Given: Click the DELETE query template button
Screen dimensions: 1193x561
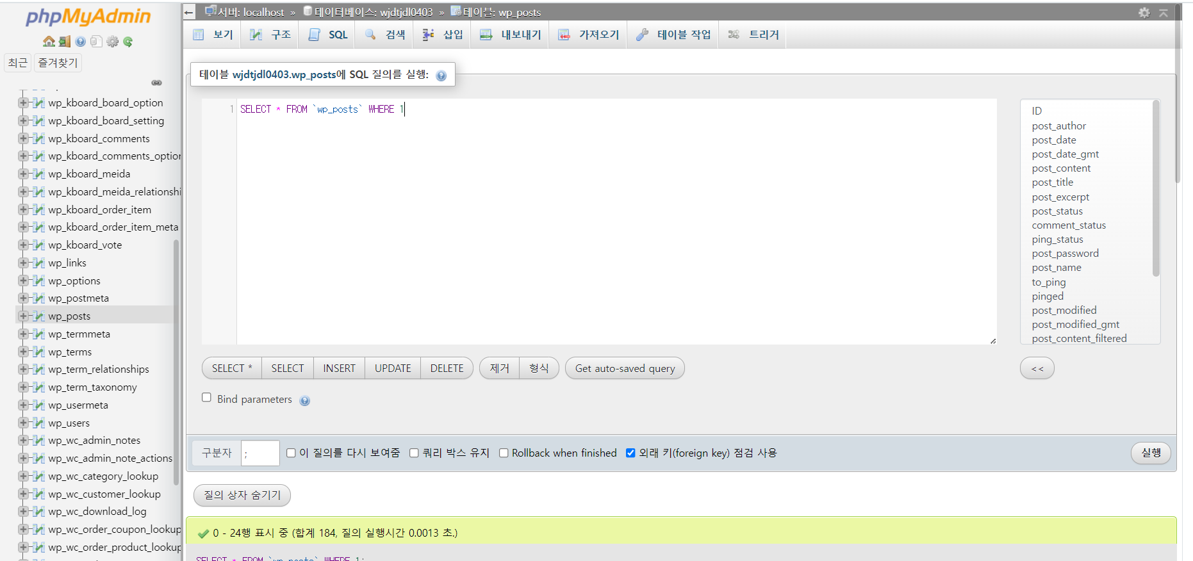Looking at the screenshot, I should point(447,368).
